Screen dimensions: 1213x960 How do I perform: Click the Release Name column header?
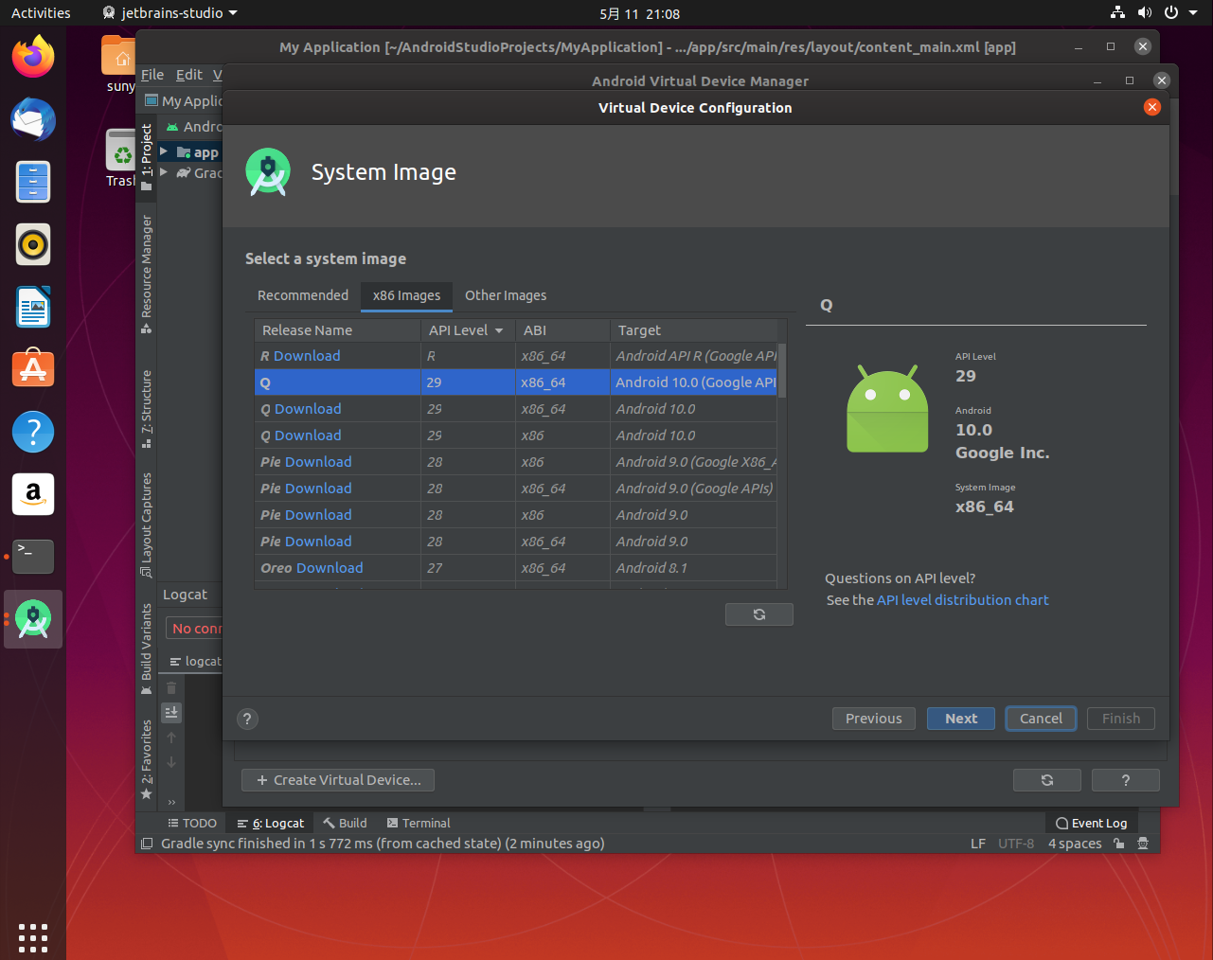click(337, 330)
